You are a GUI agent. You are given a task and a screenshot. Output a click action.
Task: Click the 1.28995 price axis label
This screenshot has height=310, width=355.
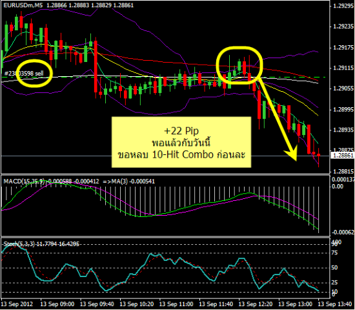343,110
